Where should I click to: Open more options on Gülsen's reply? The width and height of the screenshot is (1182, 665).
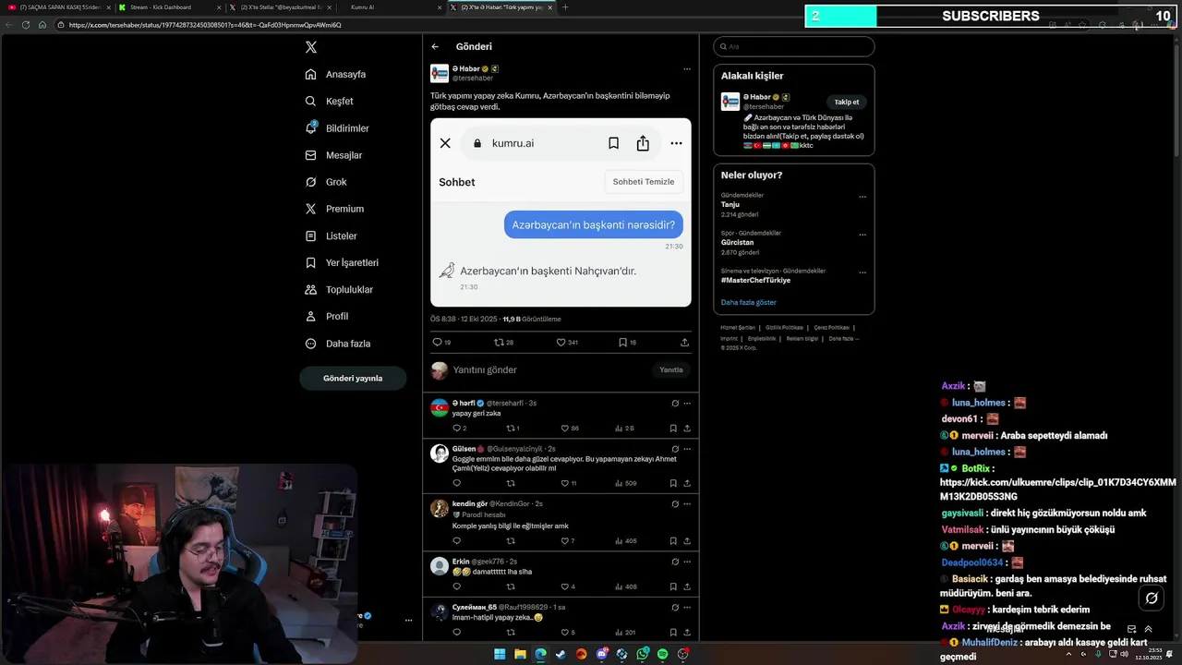pos(687,449)
